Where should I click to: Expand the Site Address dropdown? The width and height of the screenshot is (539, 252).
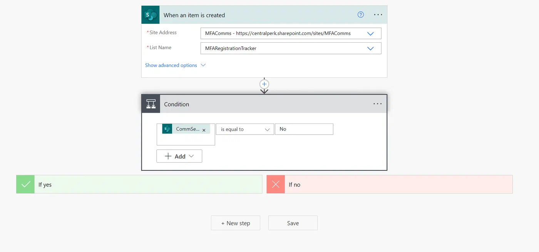[x=370, y=33]
